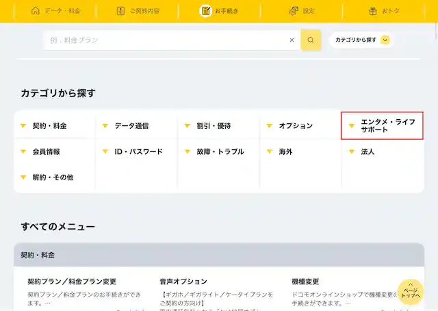Click the ページトップへ round button
438x311 pixels.
(x=411, y=292)
